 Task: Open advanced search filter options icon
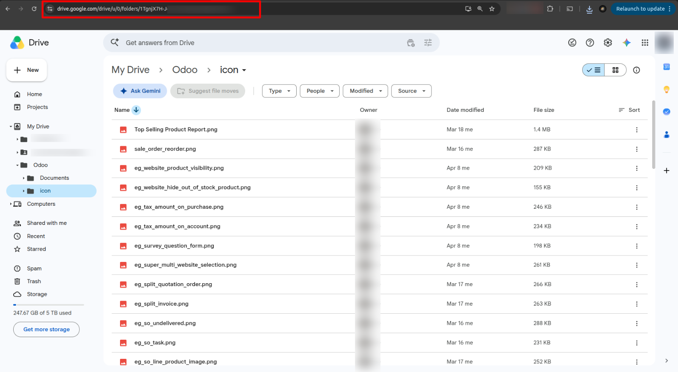tap(428, 43)
